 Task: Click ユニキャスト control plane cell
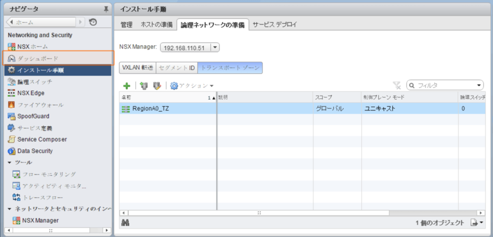pyautogui.click(x=409, y=109)
